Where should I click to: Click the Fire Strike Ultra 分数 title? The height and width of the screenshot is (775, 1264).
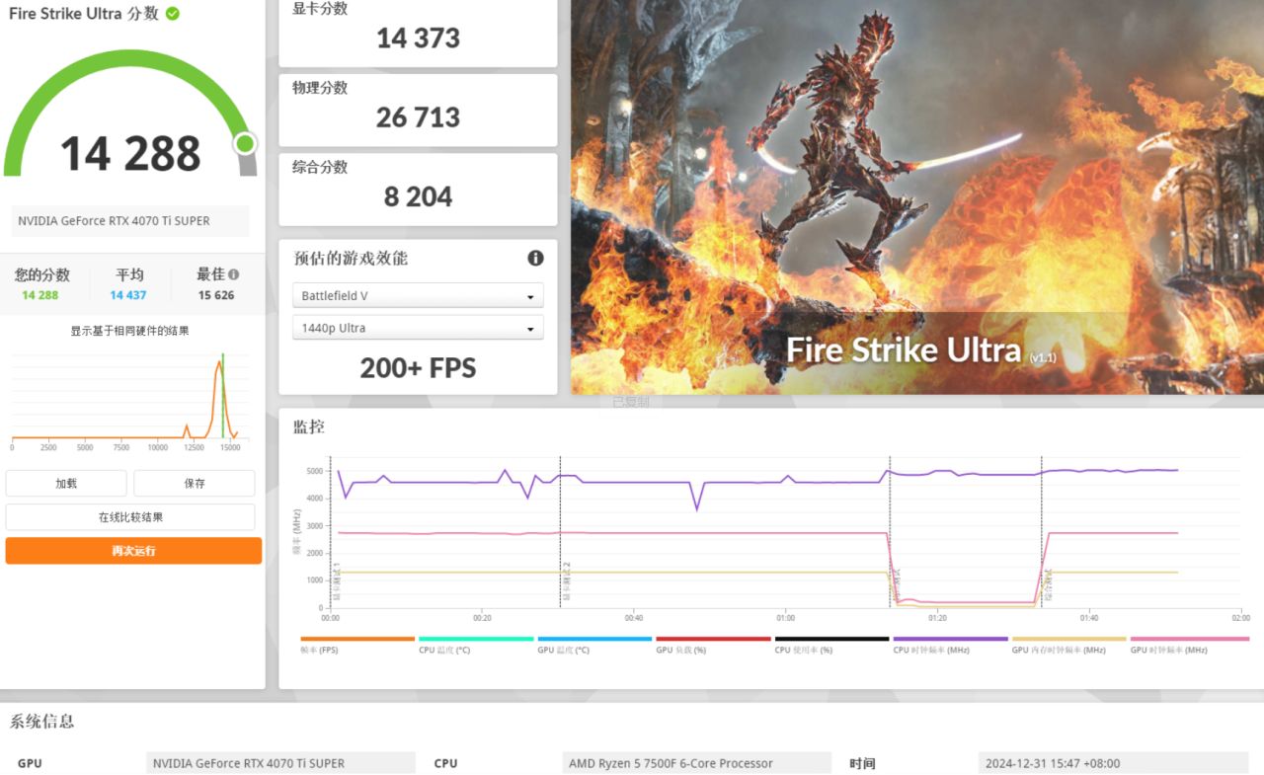pos(84,14)
